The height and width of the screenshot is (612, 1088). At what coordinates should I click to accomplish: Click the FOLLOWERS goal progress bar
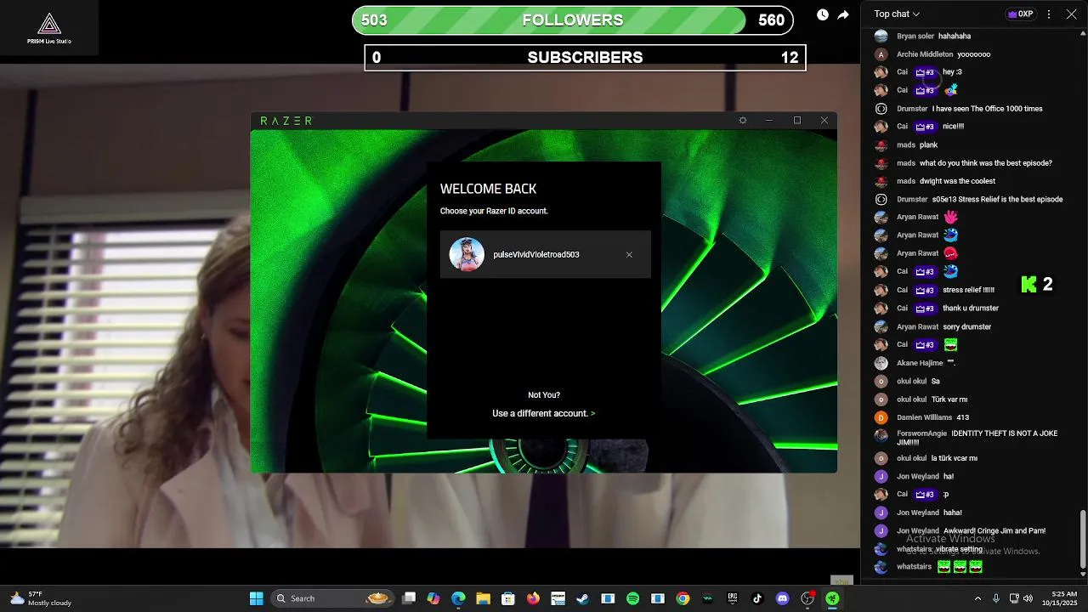[x=573, y=20]
